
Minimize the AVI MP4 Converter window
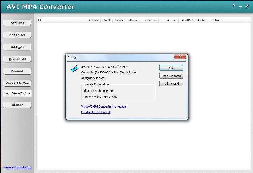[240, 7]
